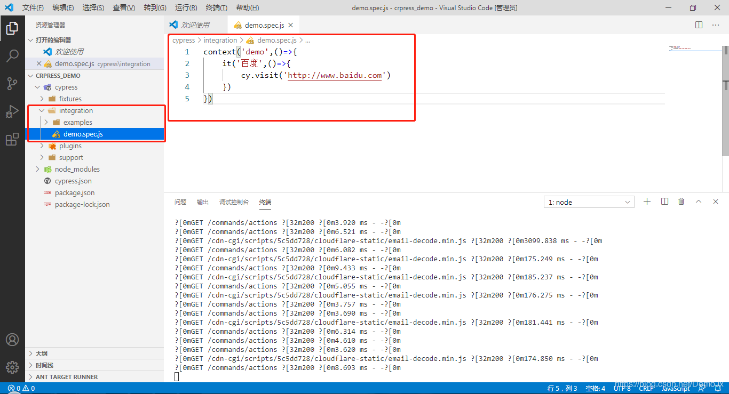The width and height of the screenshot is (729, 394).
Task: Open the Search view in activity bar
Action: [x=12, y=55]
